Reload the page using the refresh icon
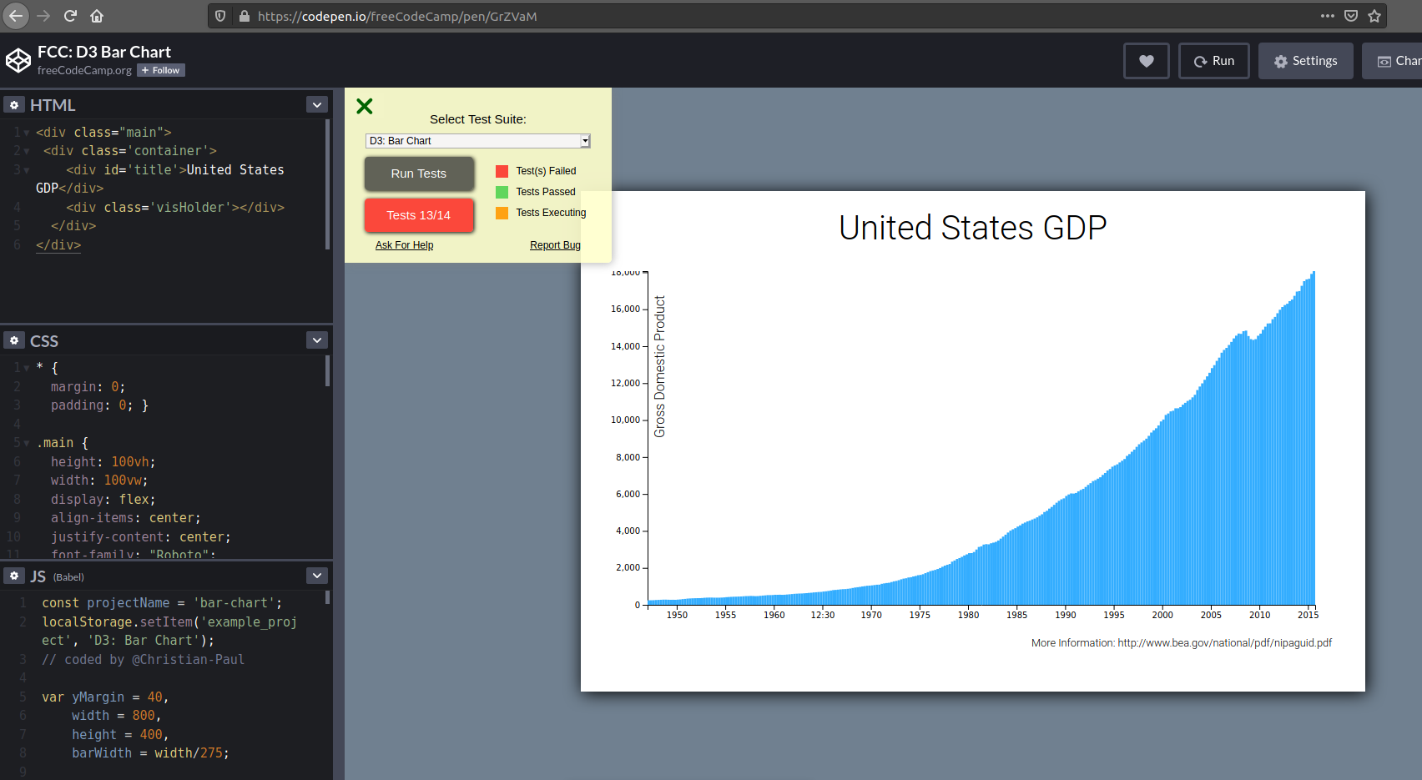This screenshot has height=780, width=1422. tap(70, 16)
